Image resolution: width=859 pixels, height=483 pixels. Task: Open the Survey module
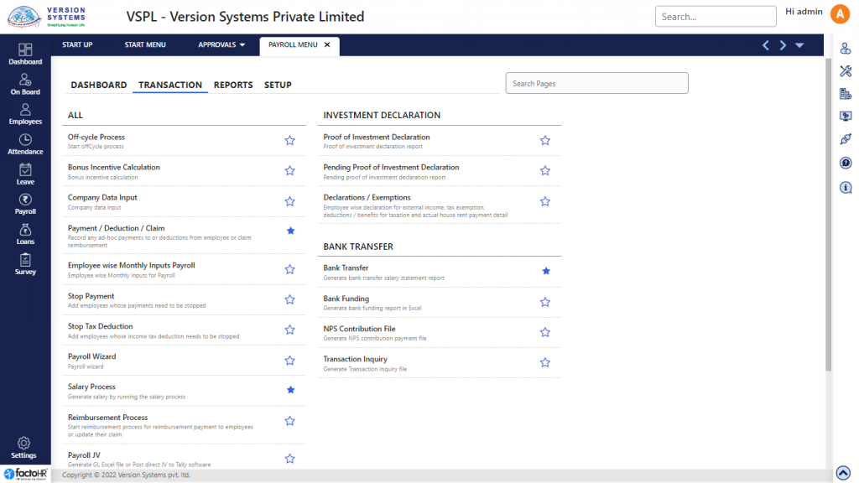point(25,264)
